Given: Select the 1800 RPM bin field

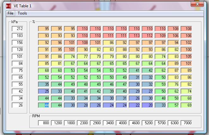Looking at the screenshot, I should pos(70,123).
